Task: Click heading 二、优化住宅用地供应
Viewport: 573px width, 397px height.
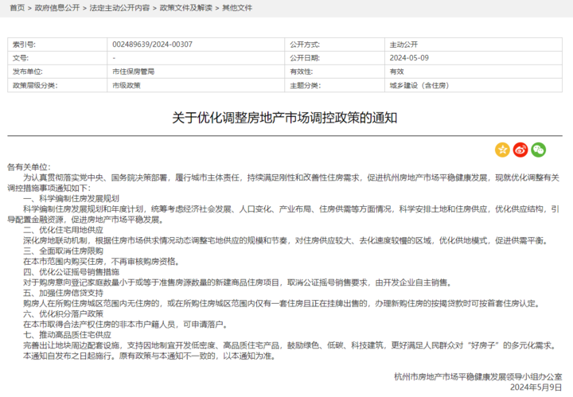Action: click(63, 230)
